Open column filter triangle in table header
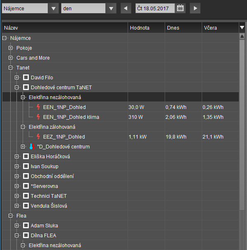 242,28
